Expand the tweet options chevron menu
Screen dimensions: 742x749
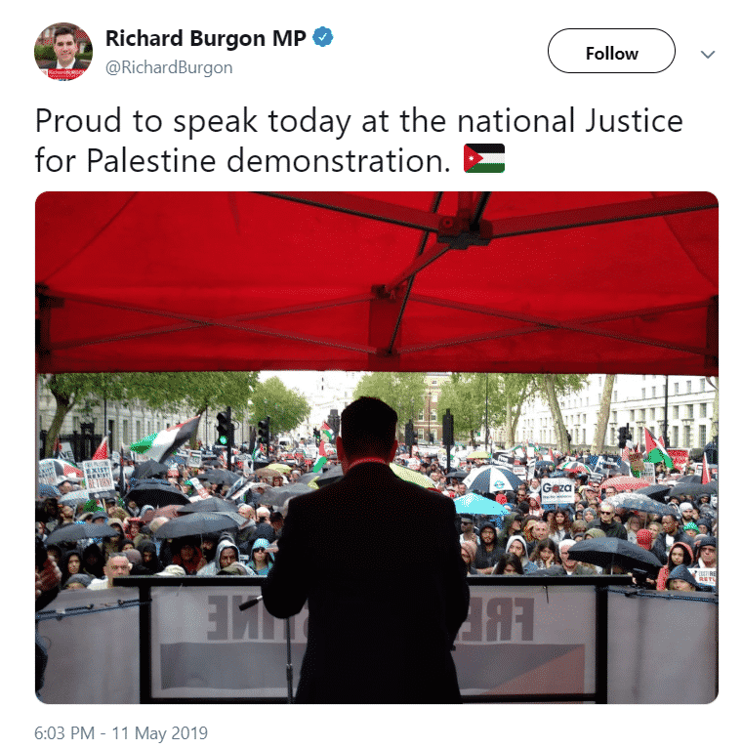[x=708, y=55]
